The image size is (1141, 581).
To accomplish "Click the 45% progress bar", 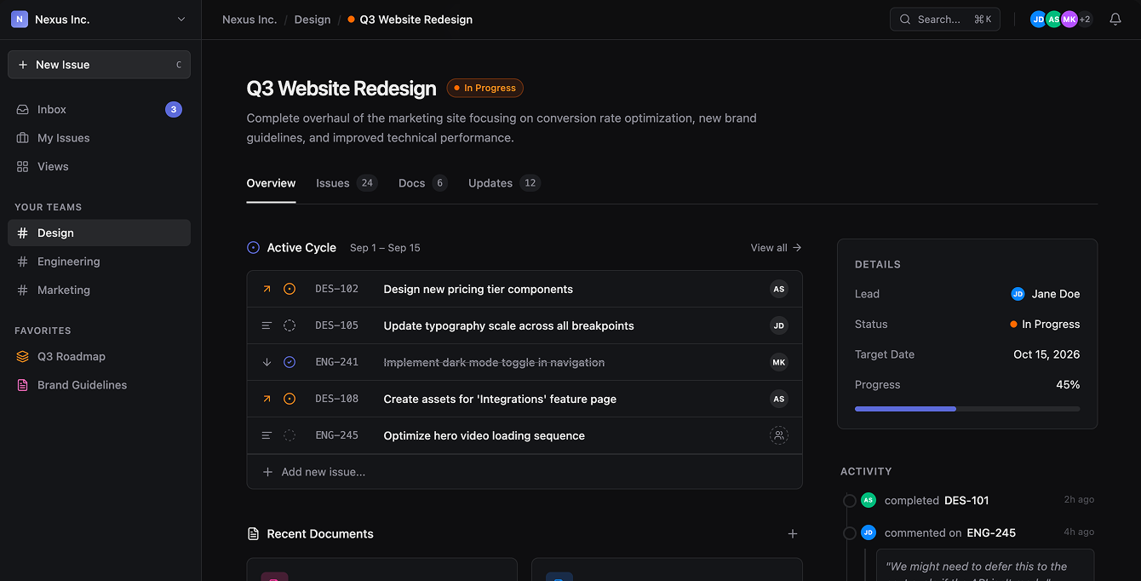I will 966,409.
